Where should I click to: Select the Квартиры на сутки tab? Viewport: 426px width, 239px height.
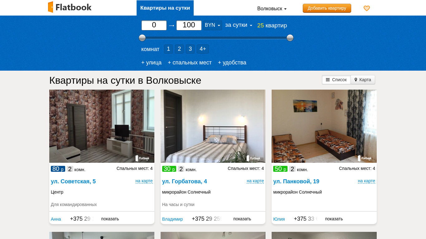point(165,8)
